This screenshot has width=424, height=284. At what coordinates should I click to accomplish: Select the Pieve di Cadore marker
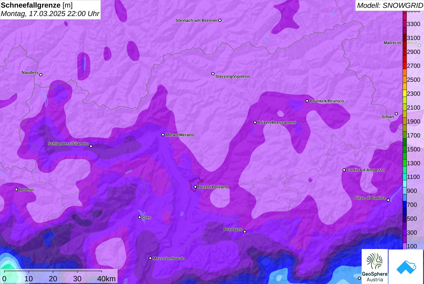[388, 200]
